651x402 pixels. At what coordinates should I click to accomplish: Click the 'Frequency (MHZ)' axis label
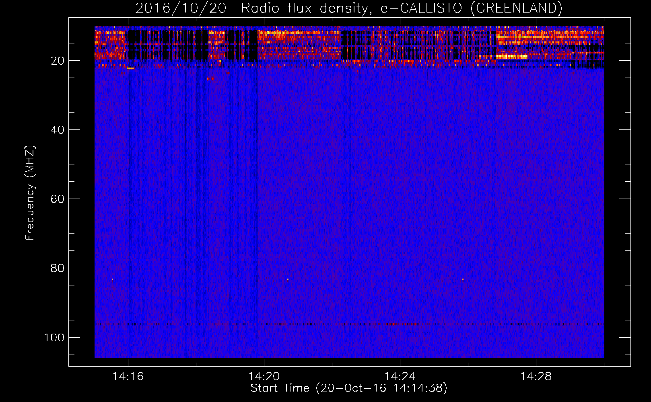pyautogui.click(x=30, y=193)
